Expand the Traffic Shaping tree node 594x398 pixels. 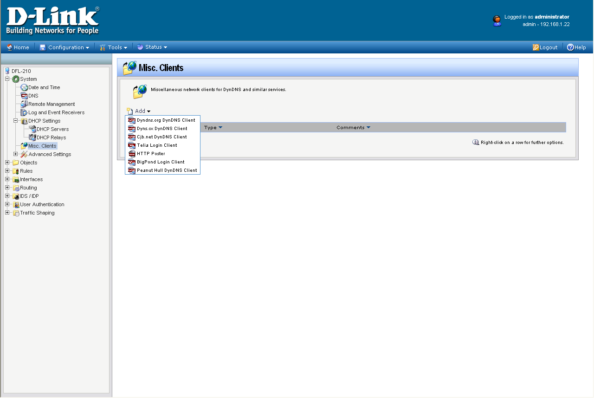pyautogui.click(x=7, y=213)
